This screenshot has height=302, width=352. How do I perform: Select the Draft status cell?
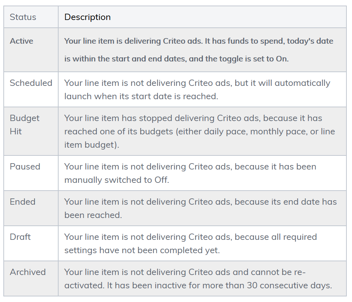20,237
